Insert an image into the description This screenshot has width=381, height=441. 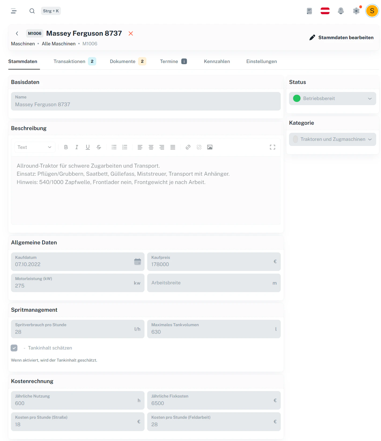tap(210, 147)
